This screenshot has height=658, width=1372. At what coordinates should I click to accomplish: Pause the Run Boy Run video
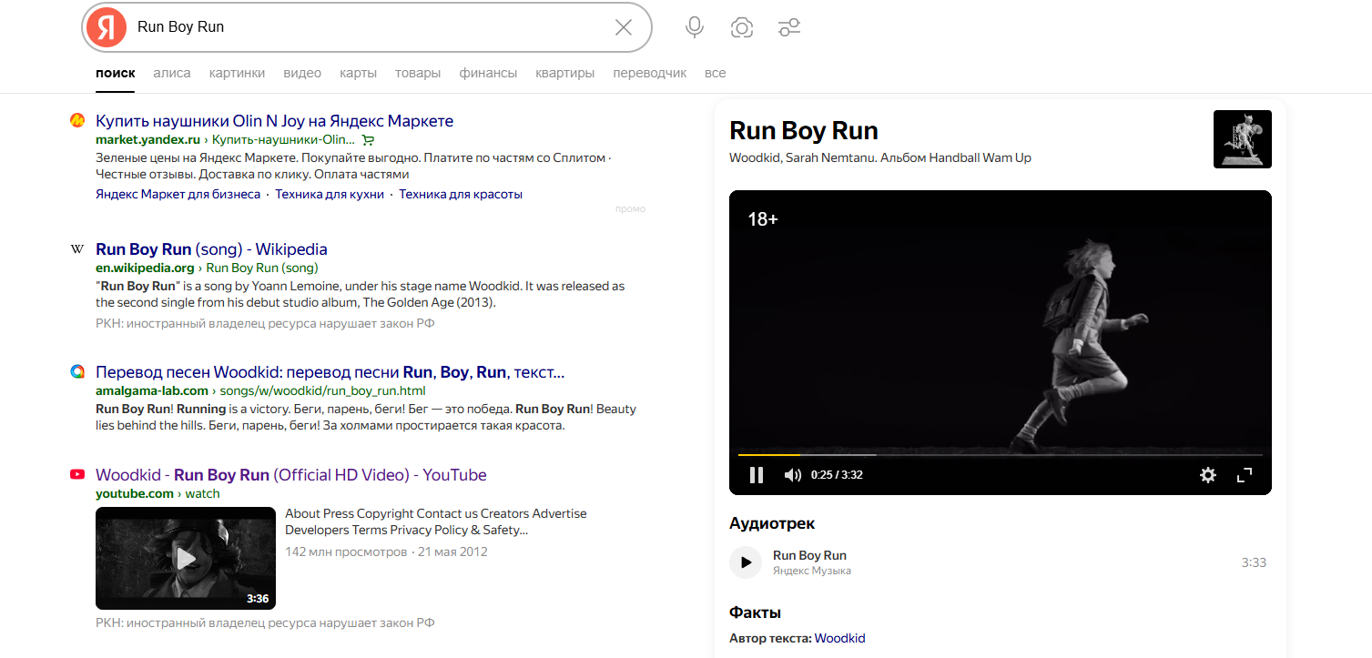pos(756,475)
